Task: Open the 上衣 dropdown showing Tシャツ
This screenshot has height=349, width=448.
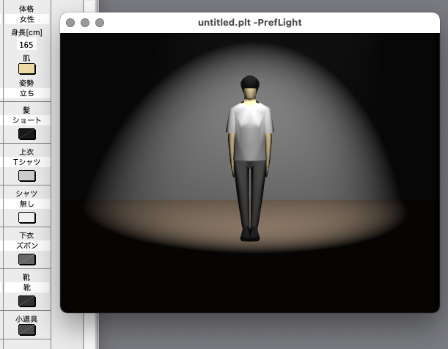Action: [x=27, y=162]
